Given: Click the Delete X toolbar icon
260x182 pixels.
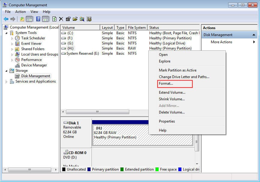Looking at the screenshot, I should 61,19.
